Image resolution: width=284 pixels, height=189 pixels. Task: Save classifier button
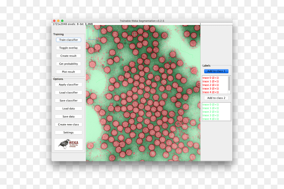point(68,100)
